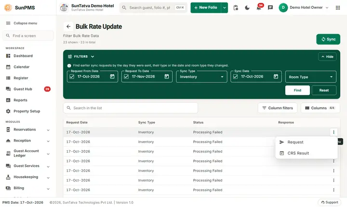Sort by the Response column header
Image resolution: width=347 pixels, height=207 pixels.
click(286, 122)
